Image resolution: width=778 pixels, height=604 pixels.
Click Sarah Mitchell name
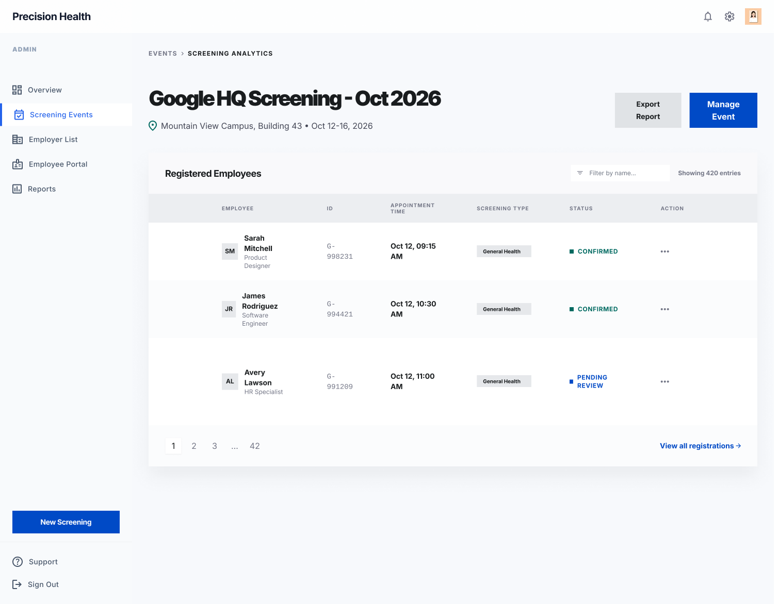[258, 243]
